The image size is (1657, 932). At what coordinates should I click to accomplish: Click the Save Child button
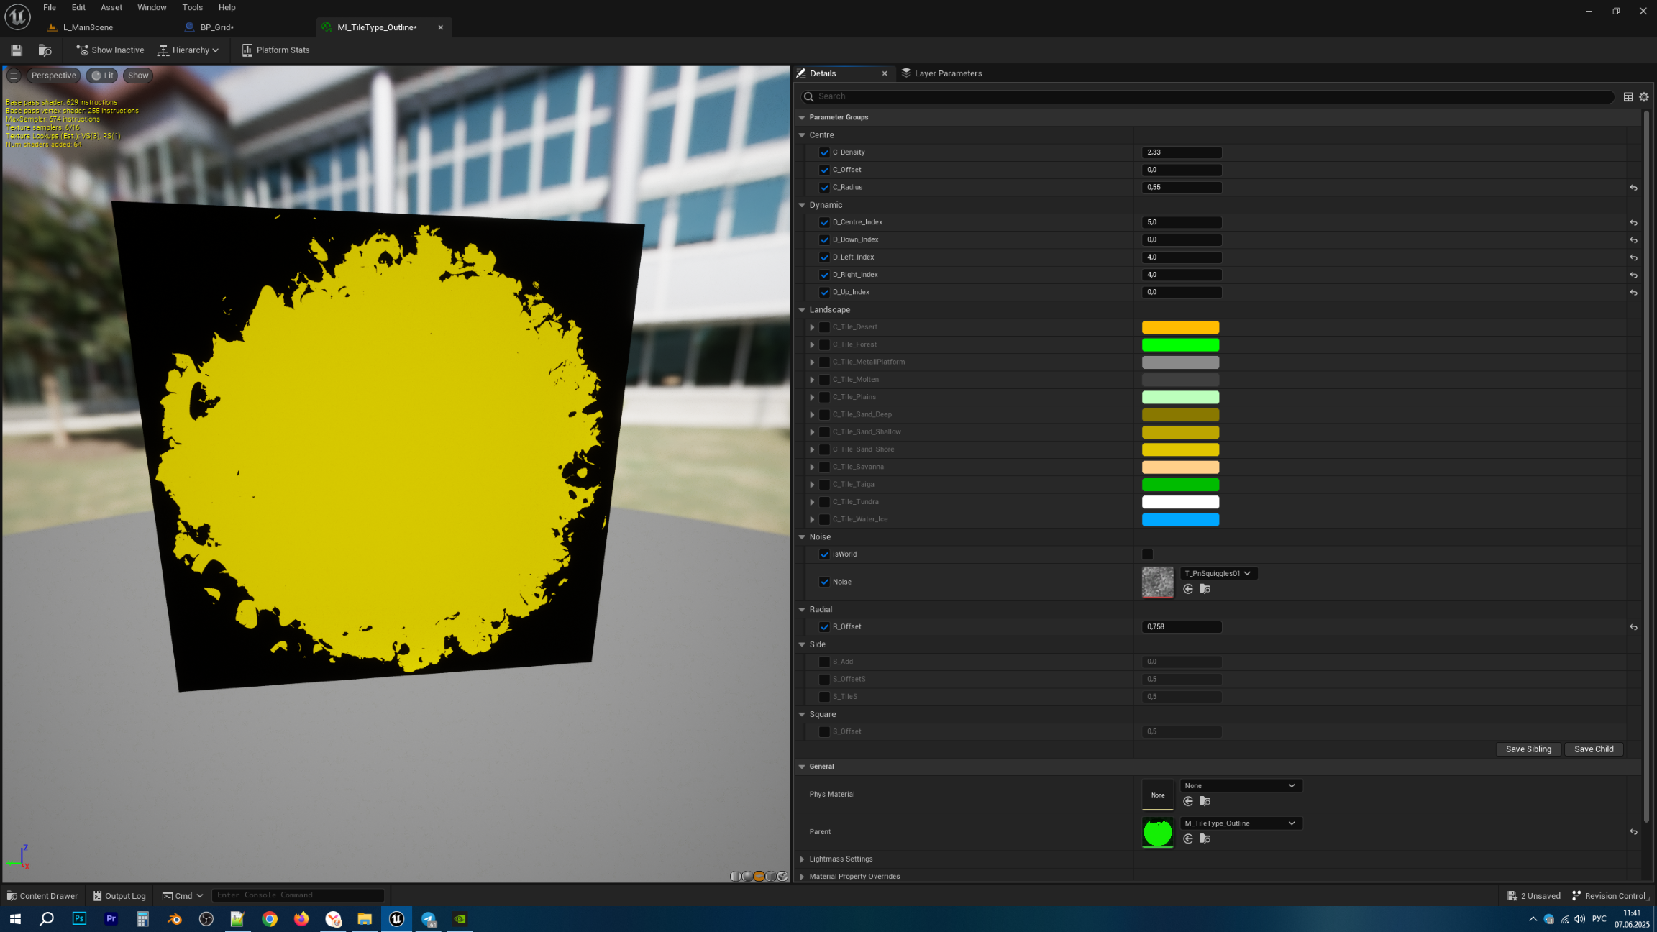[1594, 749]
